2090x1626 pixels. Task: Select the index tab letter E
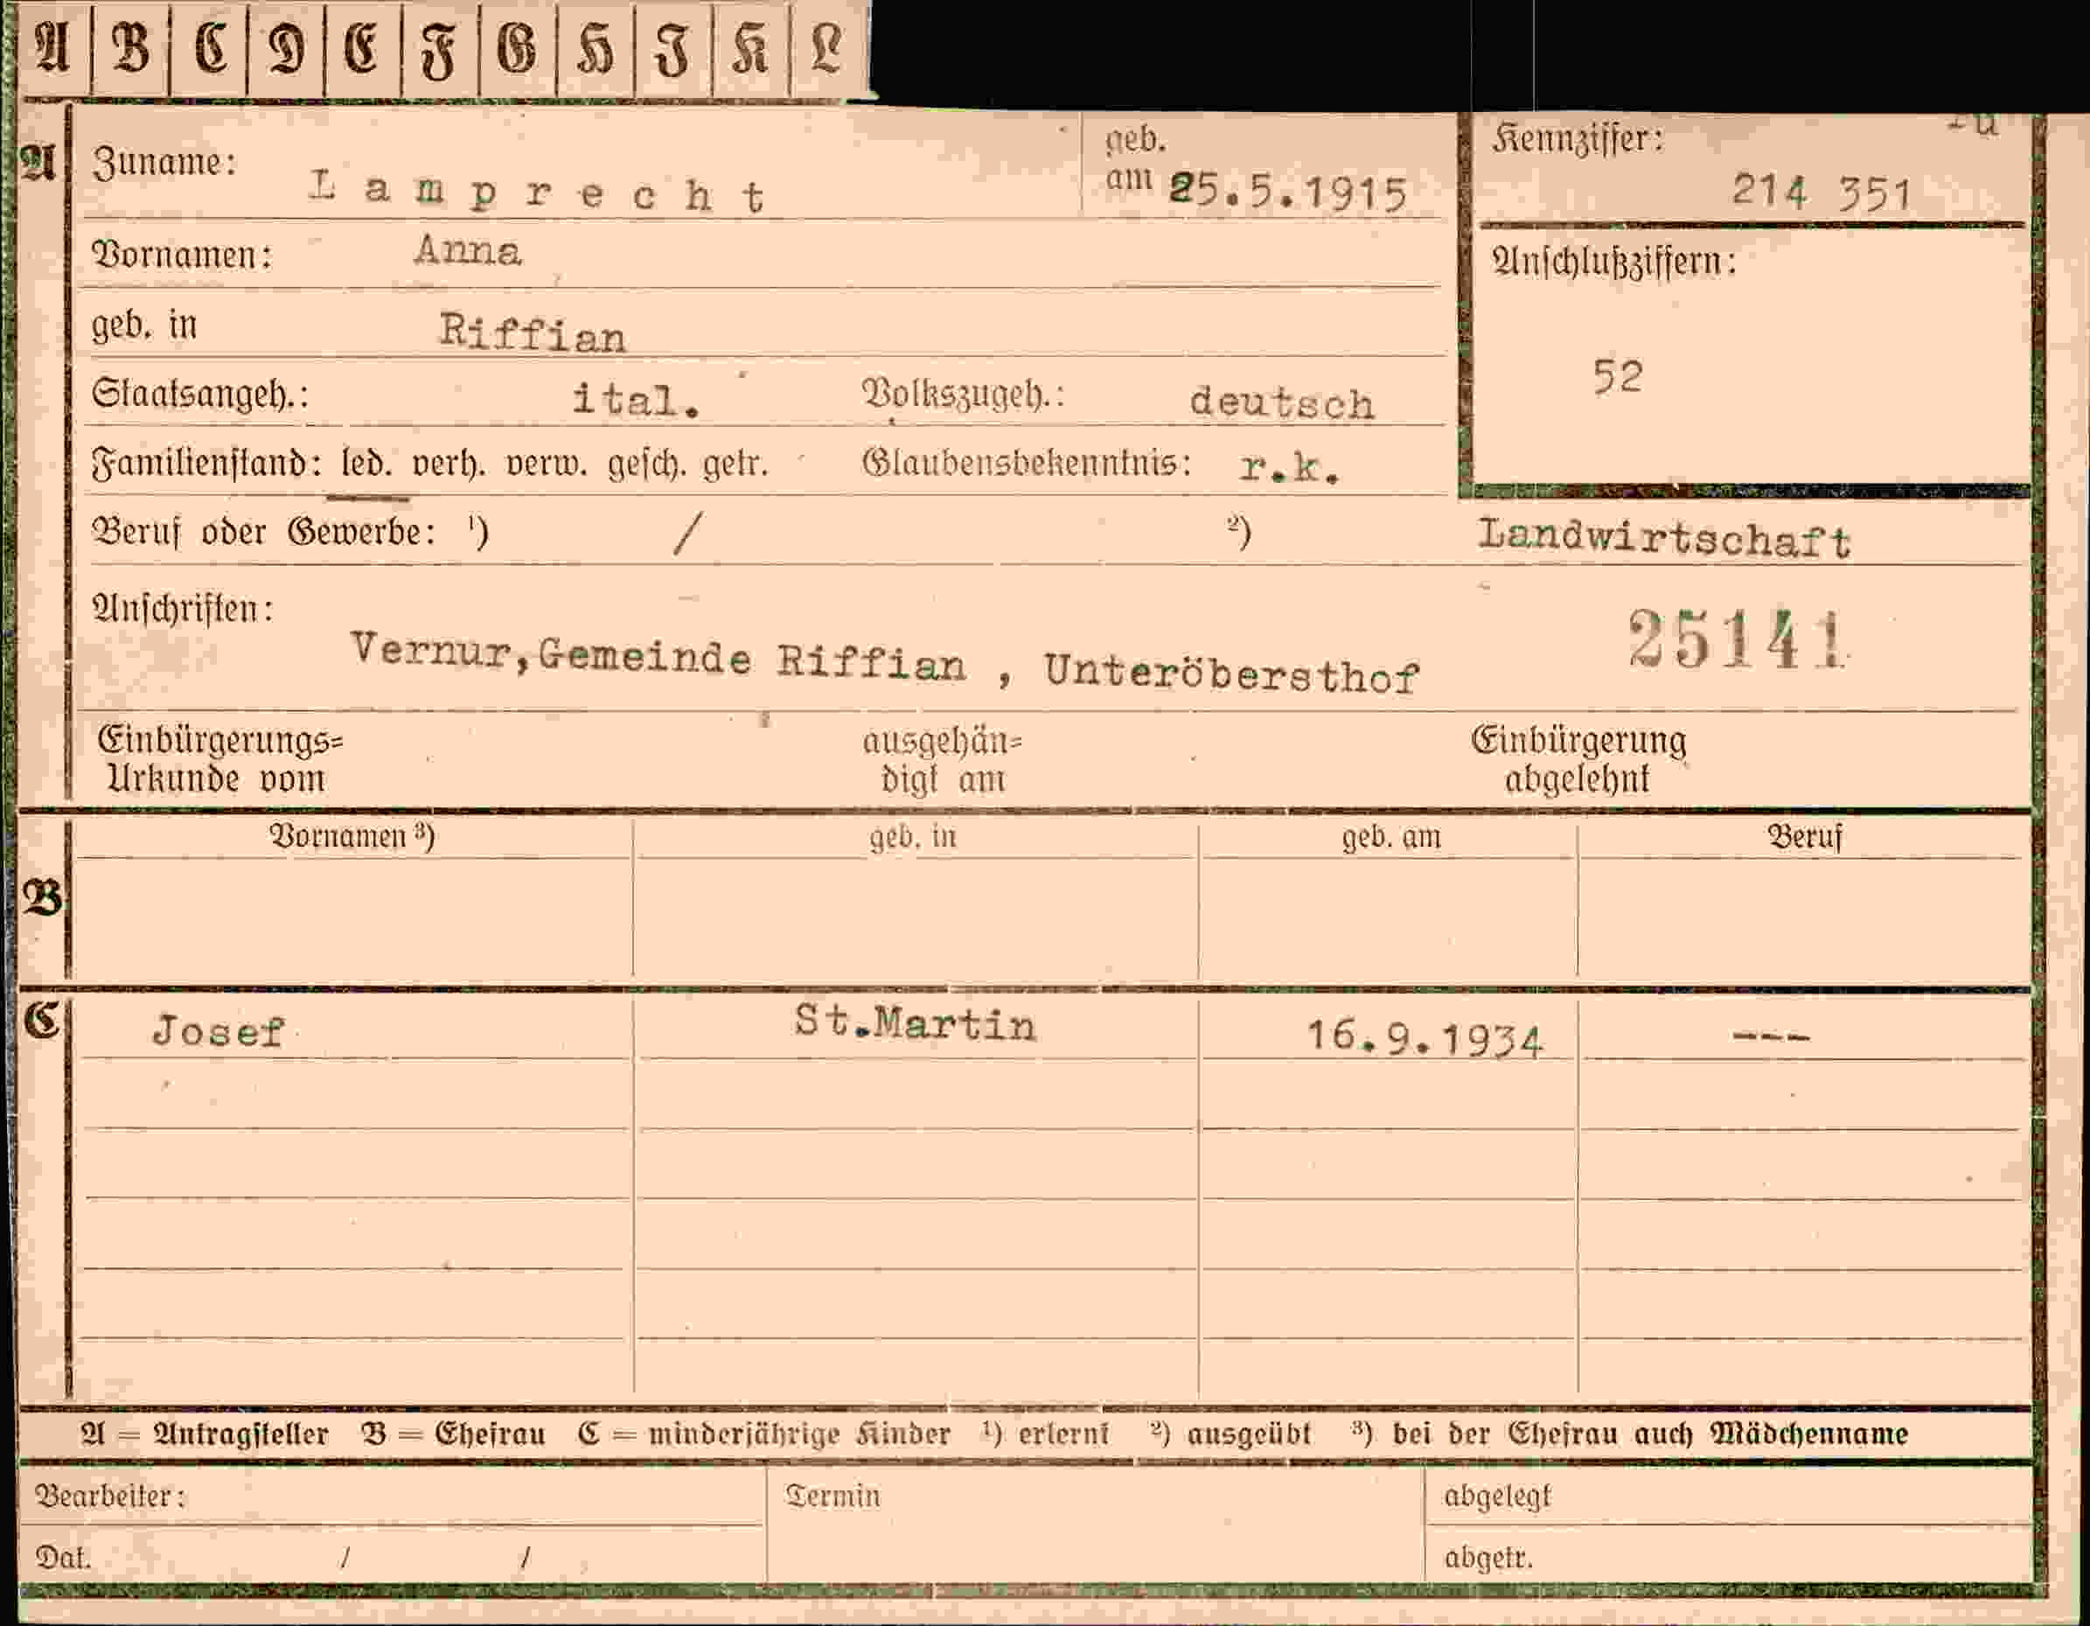pyautogui.click(x=361, y=48)
